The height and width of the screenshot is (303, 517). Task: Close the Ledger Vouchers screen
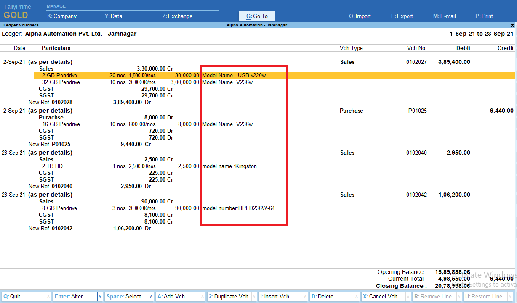tap(512, 25)
